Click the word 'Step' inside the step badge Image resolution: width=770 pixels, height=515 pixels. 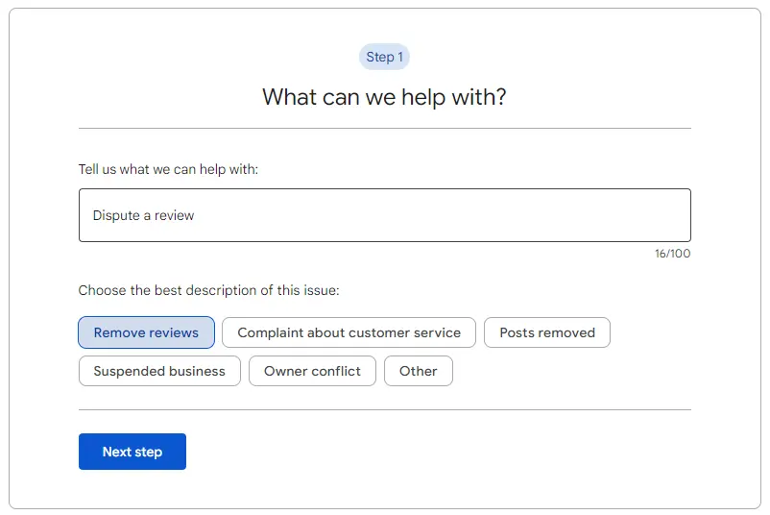click(x=378, y=57)
